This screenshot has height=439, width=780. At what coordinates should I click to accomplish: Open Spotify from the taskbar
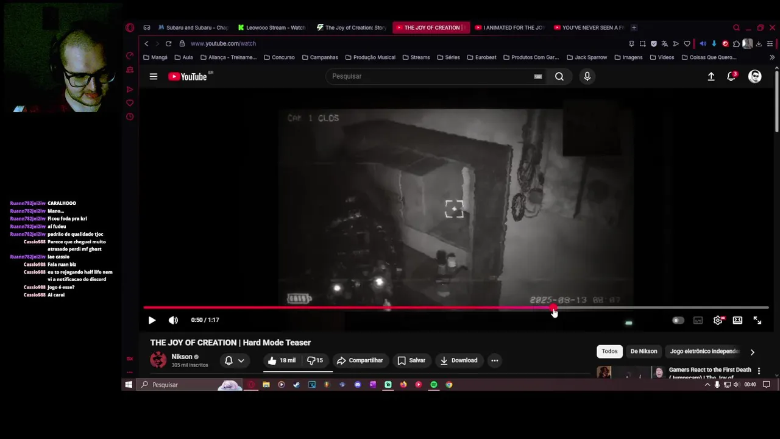coord(434,385)
